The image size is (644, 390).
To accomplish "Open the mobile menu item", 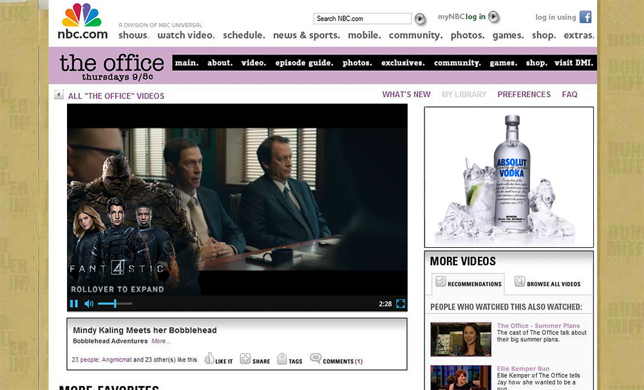I will (365, 35).
